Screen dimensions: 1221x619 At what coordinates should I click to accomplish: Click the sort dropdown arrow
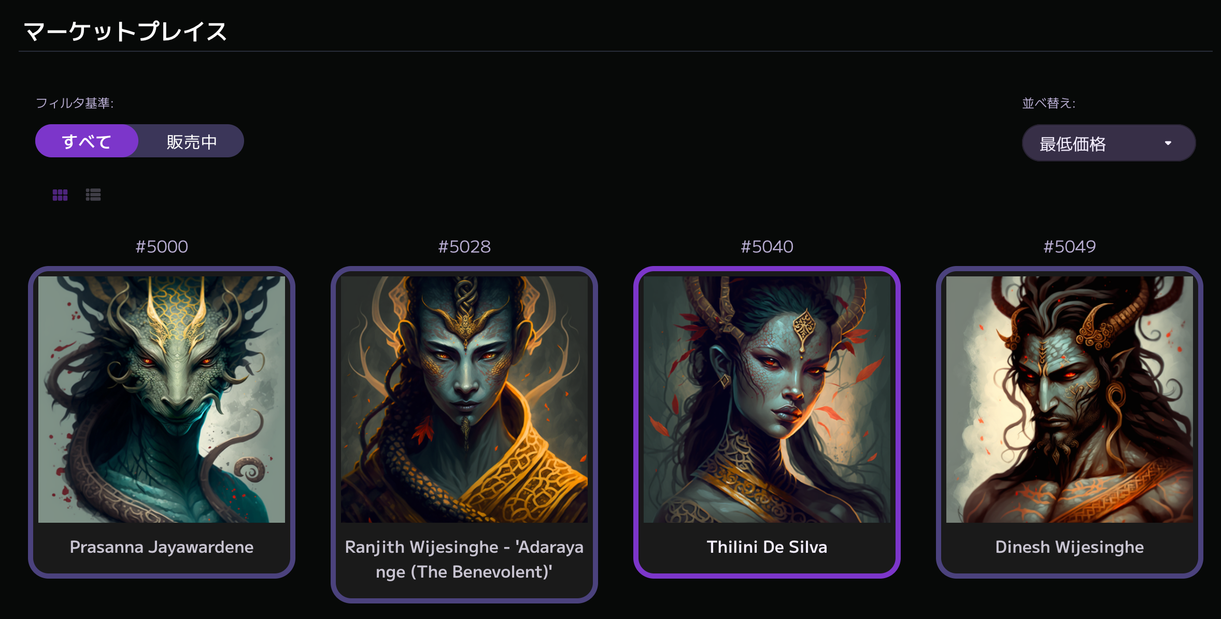click(1168, 143)
